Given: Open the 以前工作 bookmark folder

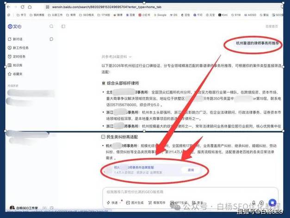Looking at the screenshot, I should (55, 15).
